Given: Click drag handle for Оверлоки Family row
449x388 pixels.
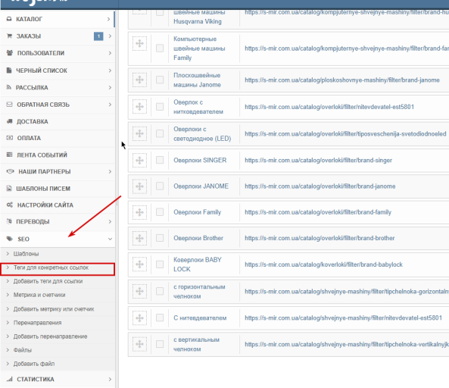Looking at the screenshot, I should (x=139, y=212).
